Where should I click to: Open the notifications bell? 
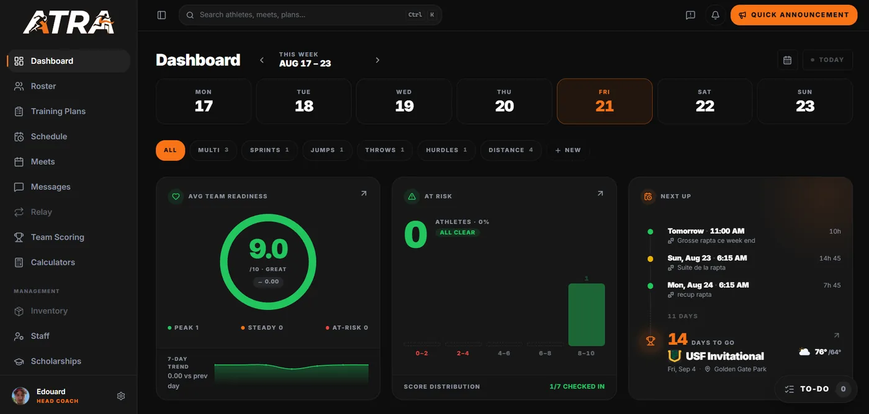pyautogui.click(x=715, y=15)
